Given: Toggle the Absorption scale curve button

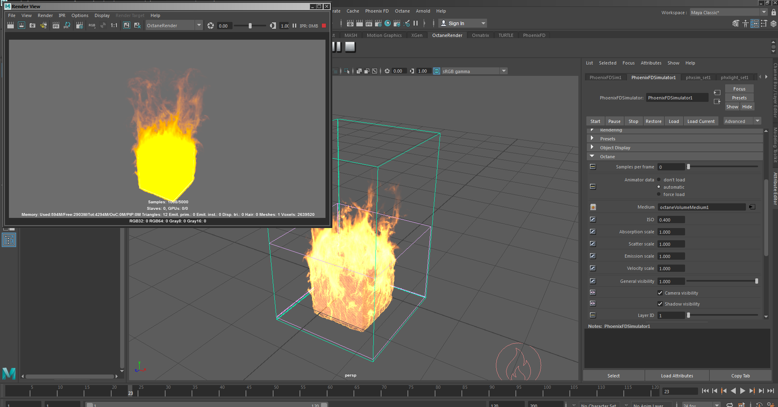Looking at the screenshot, I should [x=593, y=232].
